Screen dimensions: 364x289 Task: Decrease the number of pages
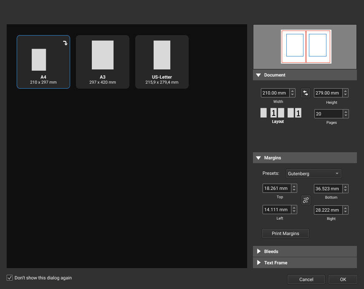[x=345, y=116]
